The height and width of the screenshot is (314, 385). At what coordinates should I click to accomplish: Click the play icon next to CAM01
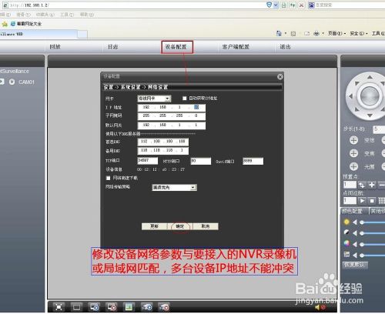[12, 82]
